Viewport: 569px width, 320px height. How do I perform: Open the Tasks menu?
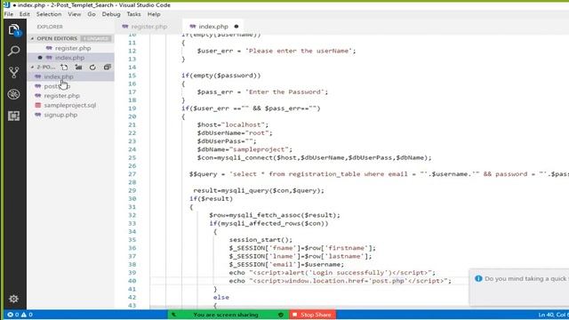click(x=133, y=14)
